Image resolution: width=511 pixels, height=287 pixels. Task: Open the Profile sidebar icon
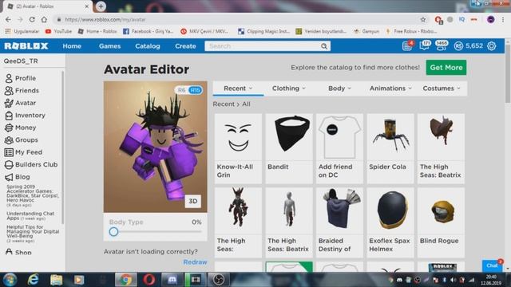(9, 78)
